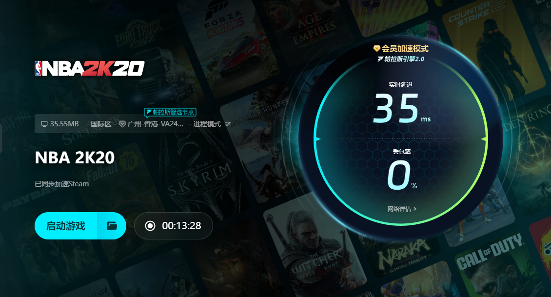Click the VIP diamond icon before 广州-香港 node
The image size is (551, 297).
pos(122,124)
